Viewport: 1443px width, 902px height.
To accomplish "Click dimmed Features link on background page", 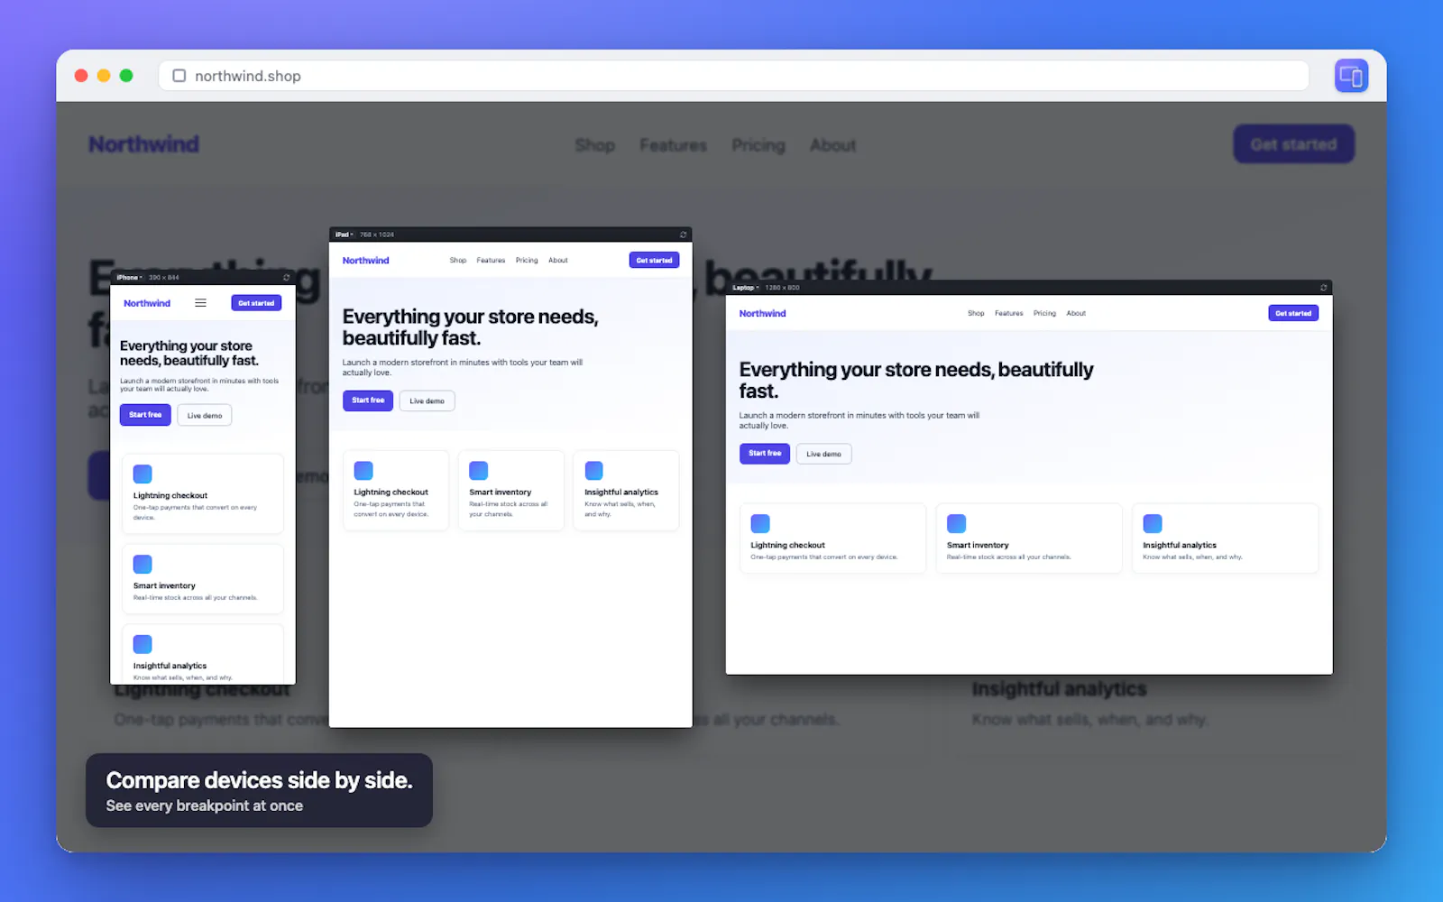I will [x=674, y=145].
